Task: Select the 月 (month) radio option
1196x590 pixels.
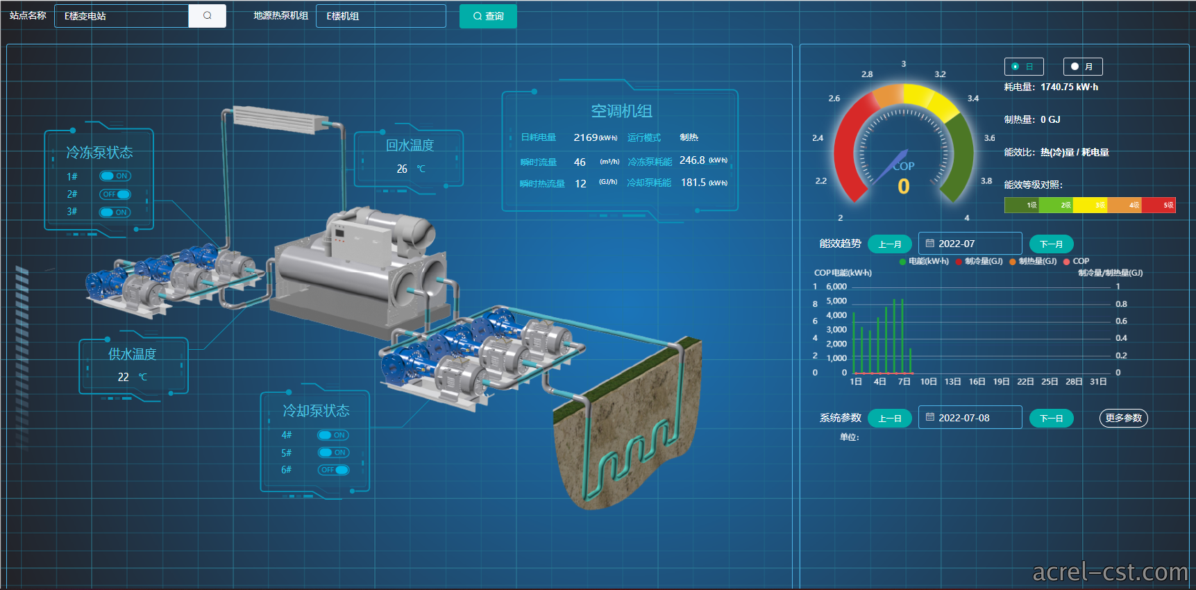Action: pos(1083,67)
